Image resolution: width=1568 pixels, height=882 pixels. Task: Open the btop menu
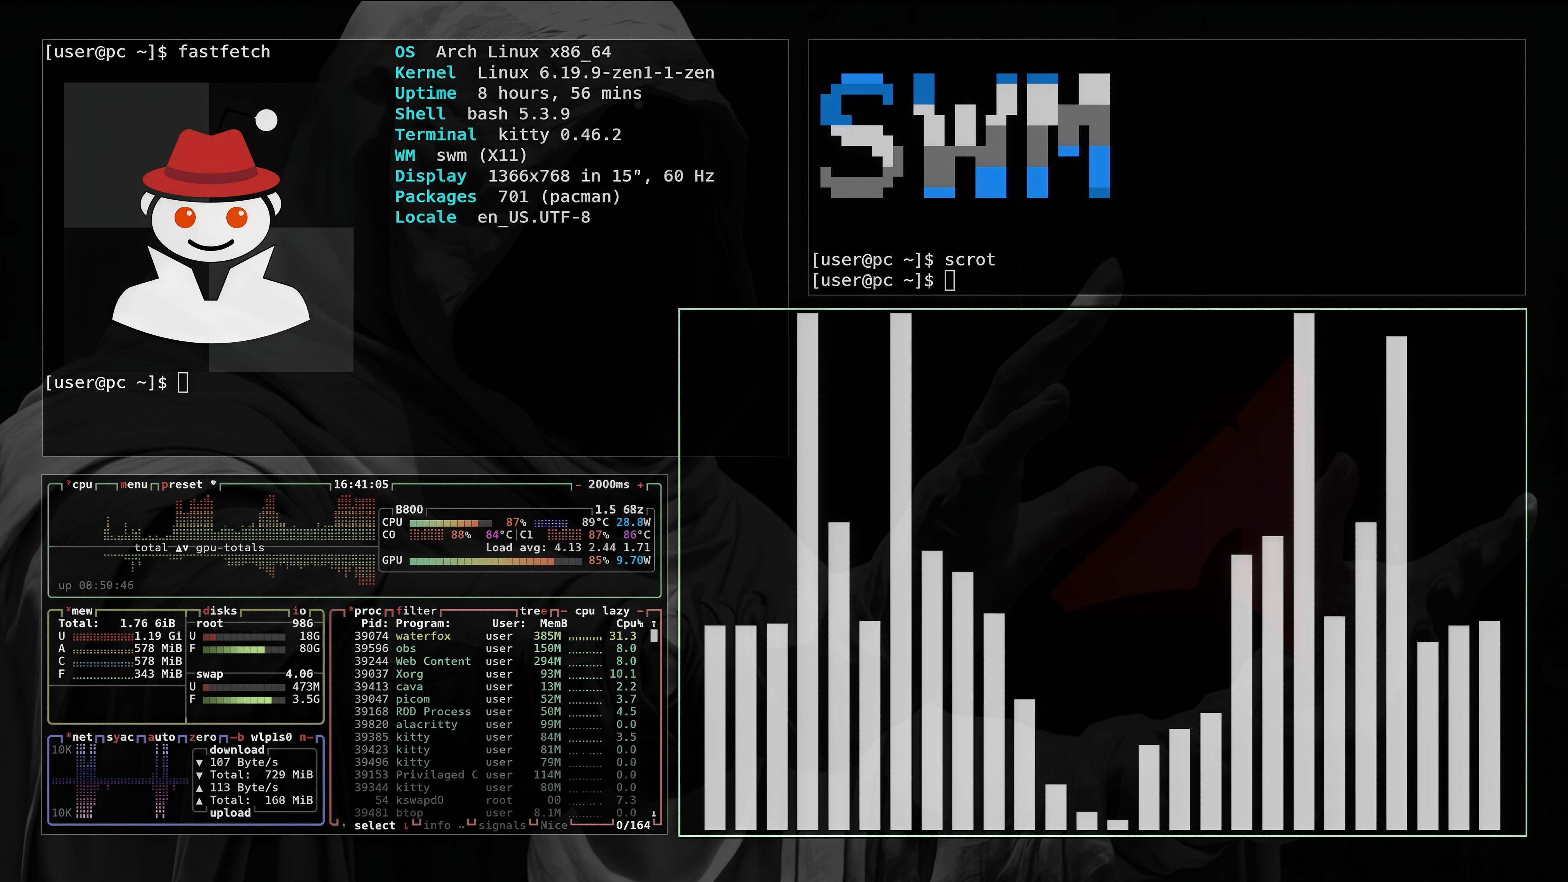tap(134, 485)
